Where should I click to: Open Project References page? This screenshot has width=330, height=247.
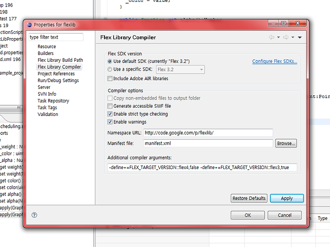(x=56, y=74)
